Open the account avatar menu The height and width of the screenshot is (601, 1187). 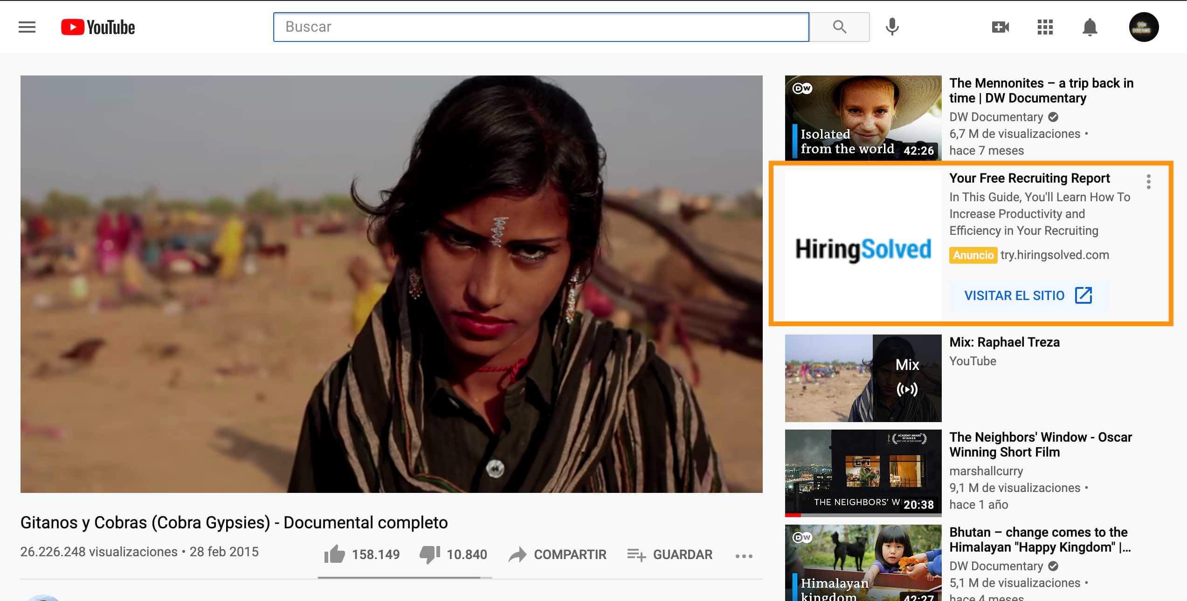tap(1144, 27)
